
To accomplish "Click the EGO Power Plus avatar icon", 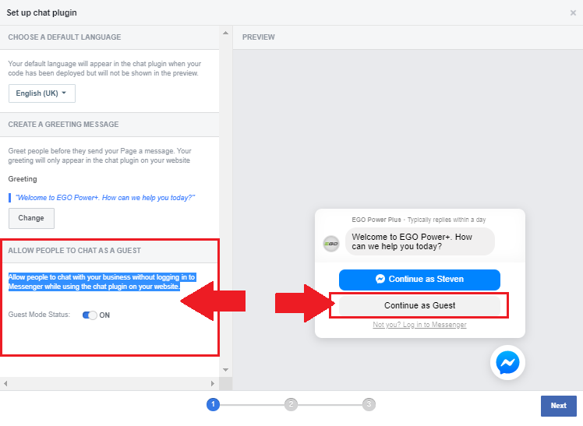I will pyautogui.click(x=331, y=244).
